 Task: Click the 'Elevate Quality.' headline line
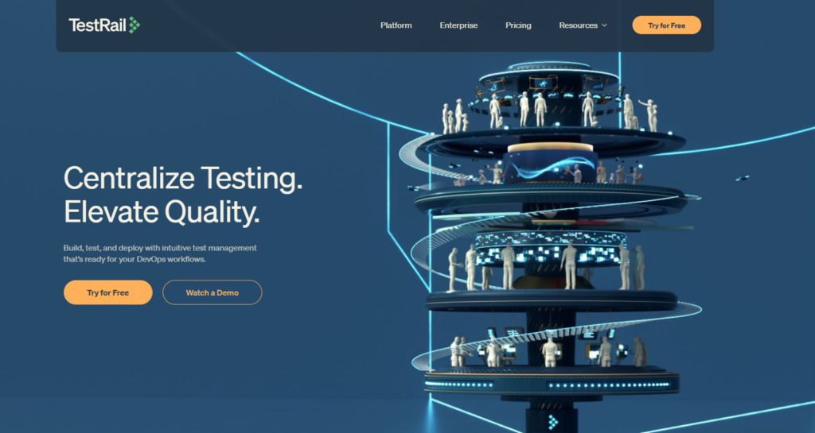(162, 212)
